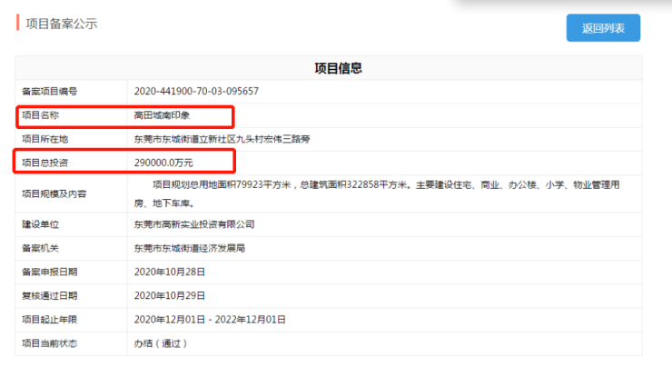Click the 项目信息 table header
672x367 pixels.
click(x=338, y=68)
